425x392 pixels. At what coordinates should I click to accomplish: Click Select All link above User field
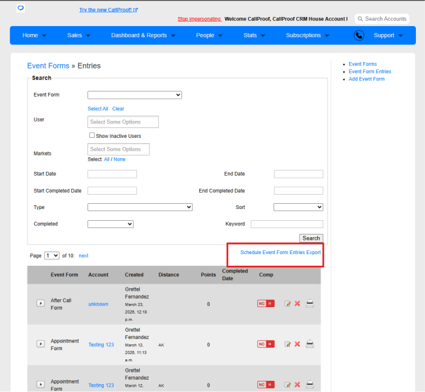(98, 109)
